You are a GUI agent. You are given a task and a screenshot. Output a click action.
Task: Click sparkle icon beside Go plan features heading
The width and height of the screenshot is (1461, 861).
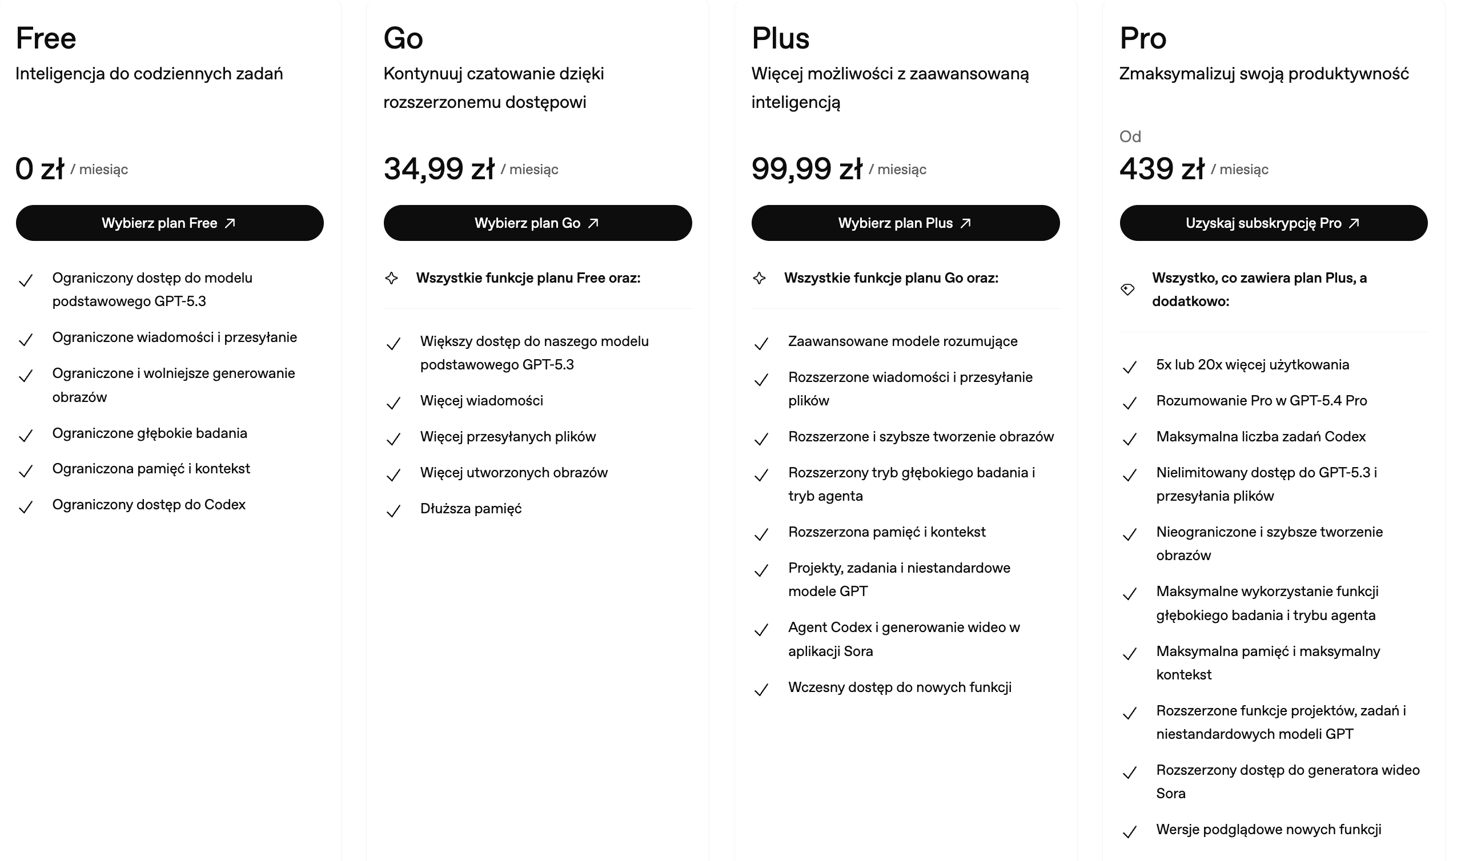[x=760, y=279]
